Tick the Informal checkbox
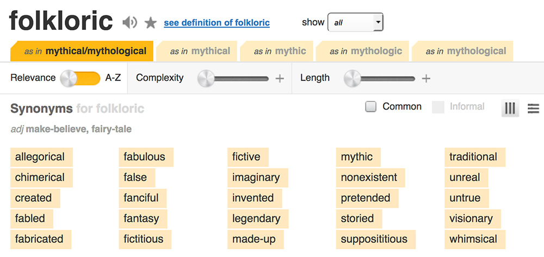The height and width of the screenshot is (257, 544). 438,107
